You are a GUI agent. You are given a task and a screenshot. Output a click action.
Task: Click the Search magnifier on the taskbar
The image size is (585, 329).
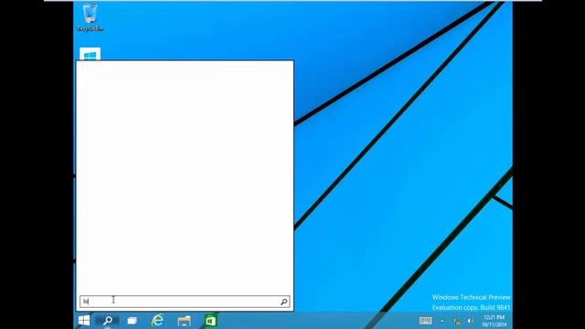[108, 321]
